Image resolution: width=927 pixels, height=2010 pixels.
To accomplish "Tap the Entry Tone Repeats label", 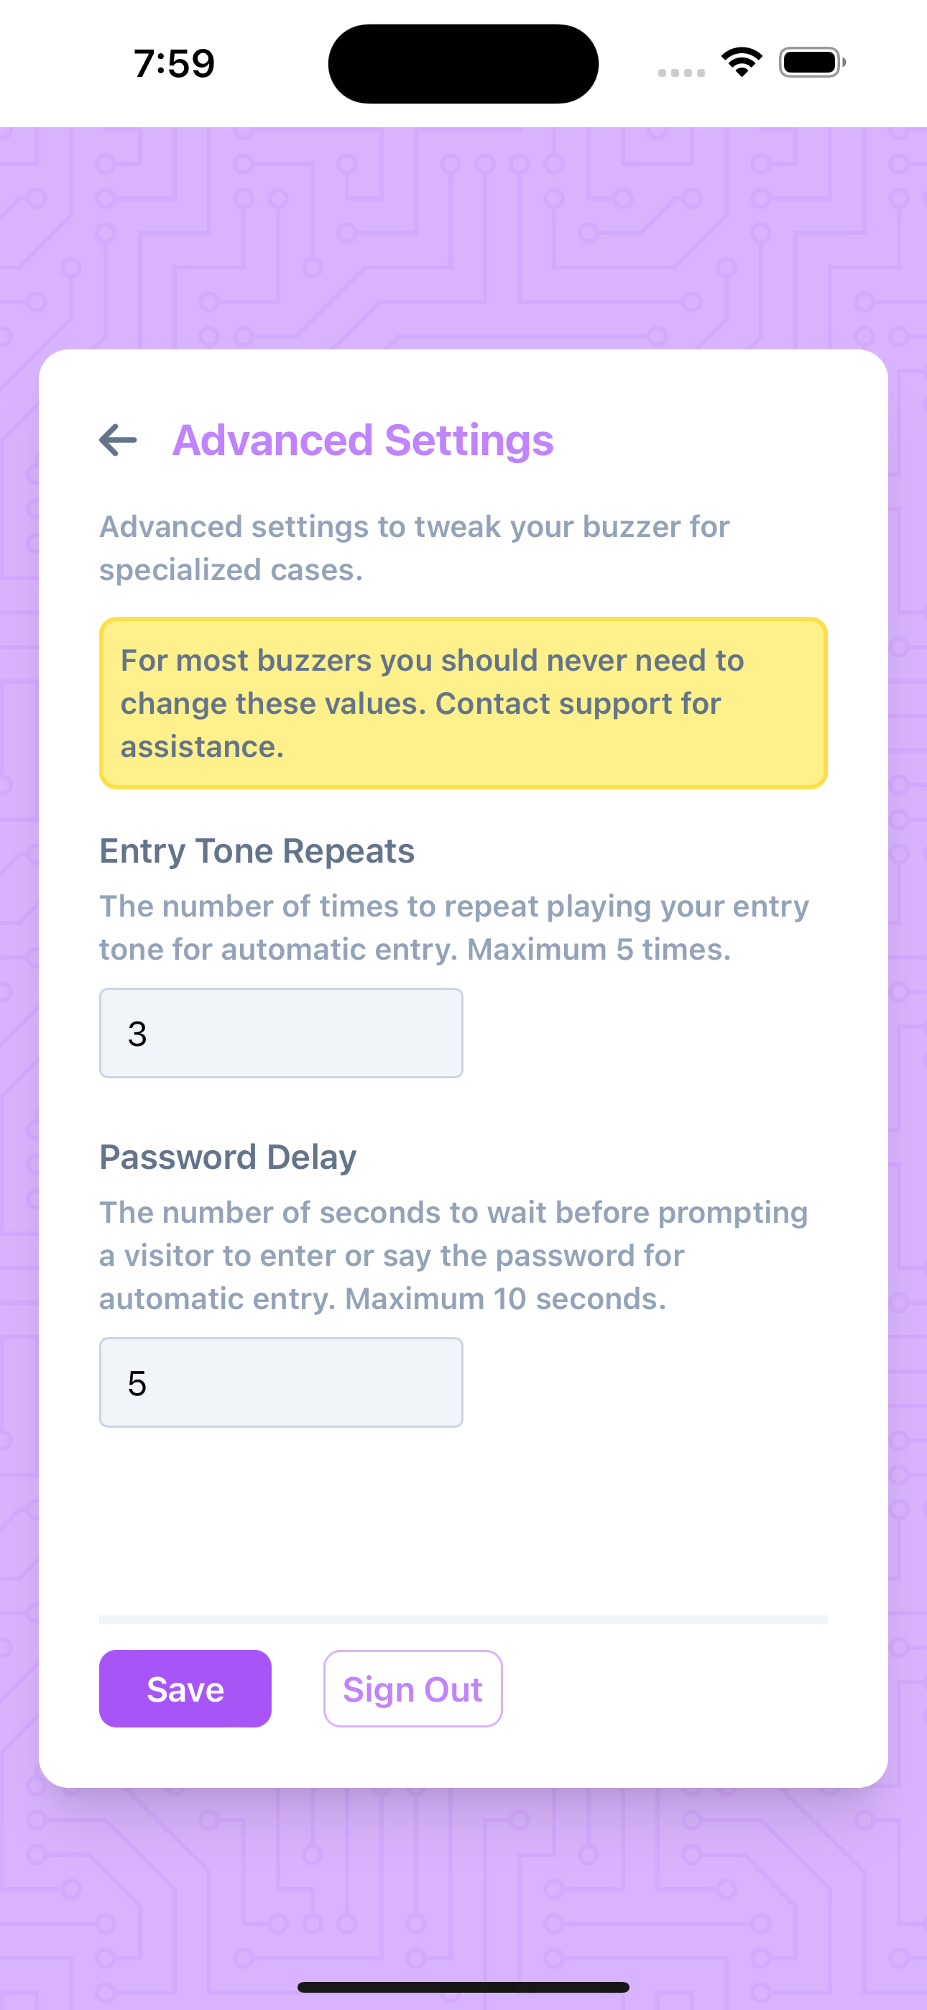I will (257, 850).
